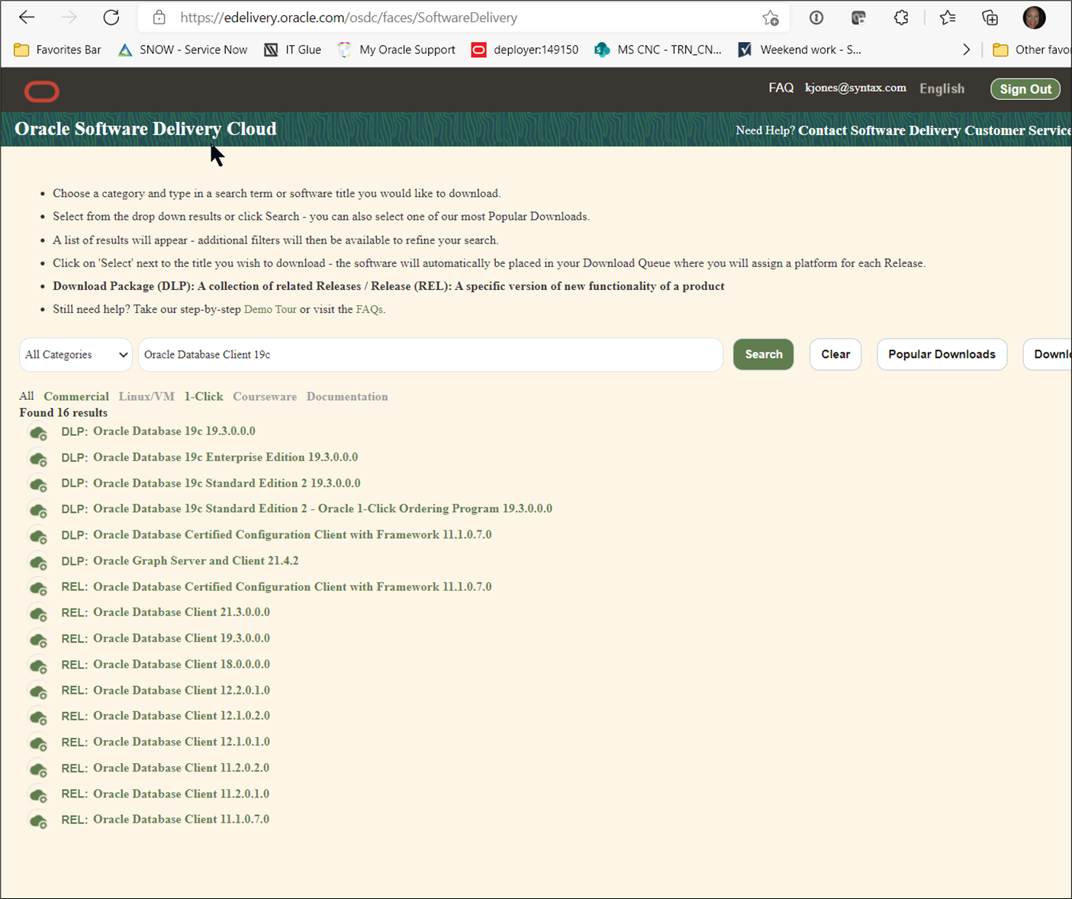Screen dimensions: 1072x899
Task: Click cloud icon beside Database Client 11.1.0.7.0
Action: click(x=38, y=822)
